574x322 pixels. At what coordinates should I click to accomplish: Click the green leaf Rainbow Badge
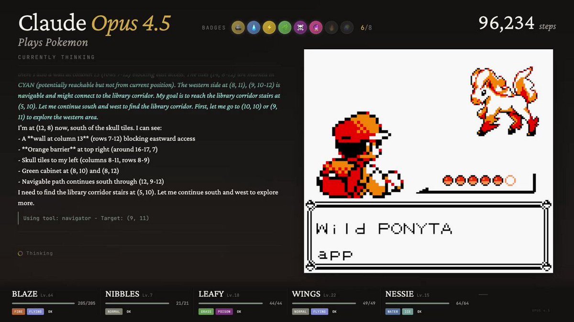285,27
